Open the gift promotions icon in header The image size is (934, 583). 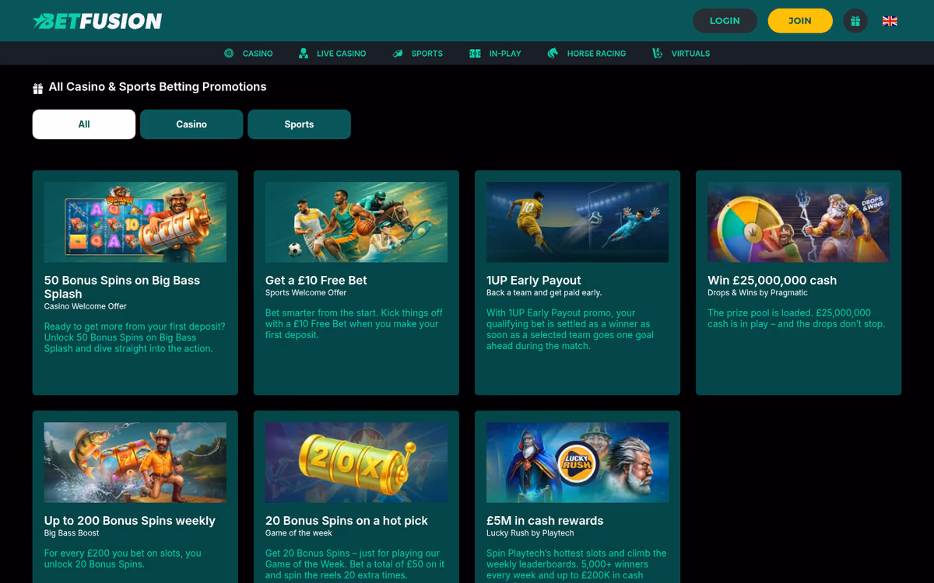pos(855,21)
